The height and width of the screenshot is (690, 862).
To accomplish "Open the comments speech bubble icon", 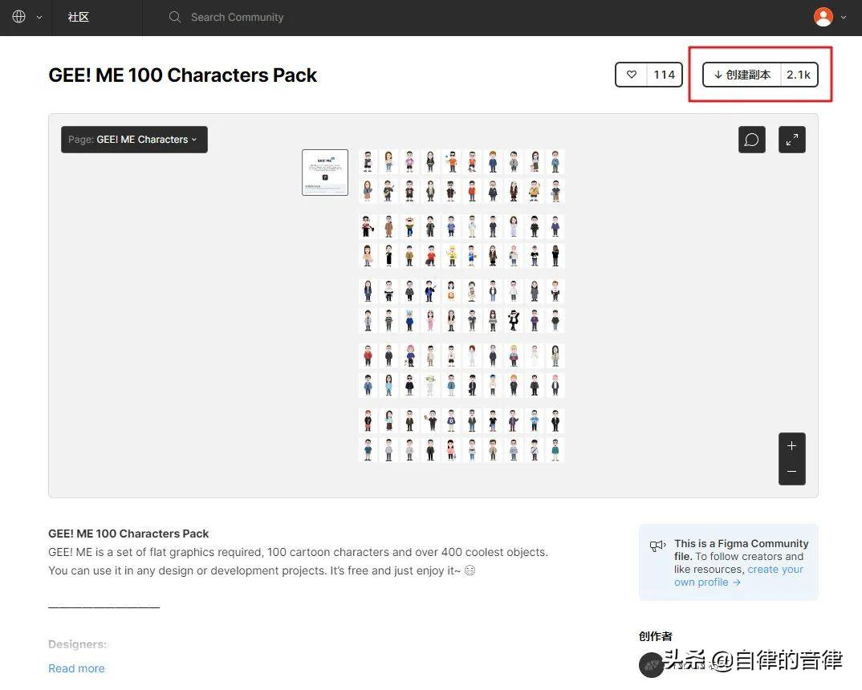I will click(752, 140).
